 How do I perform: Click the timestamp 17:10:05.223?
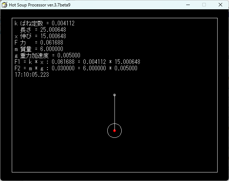pos(32,75)
